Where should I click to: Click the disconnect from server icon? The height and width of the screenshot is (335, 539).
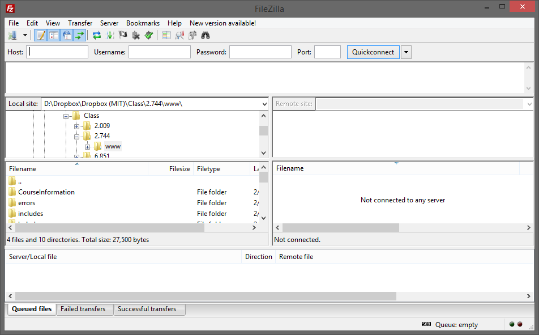click(136, 36)
